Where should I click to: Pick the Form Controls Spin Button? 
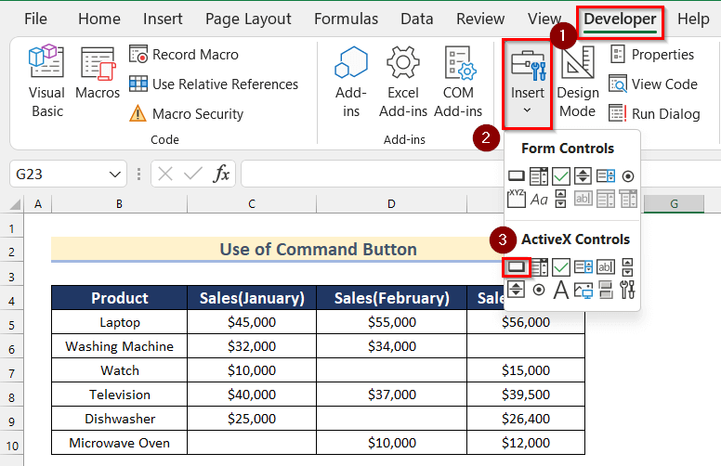point(583,175)
